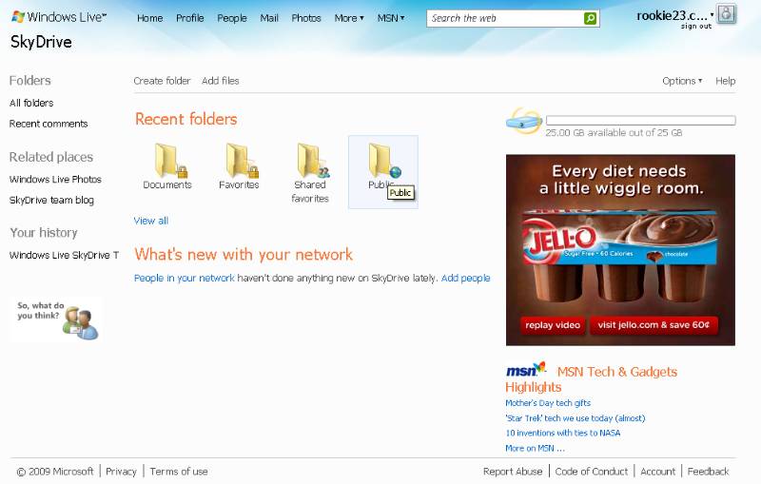
Task: Click the Add people link
Action: [x=465, y=278]
